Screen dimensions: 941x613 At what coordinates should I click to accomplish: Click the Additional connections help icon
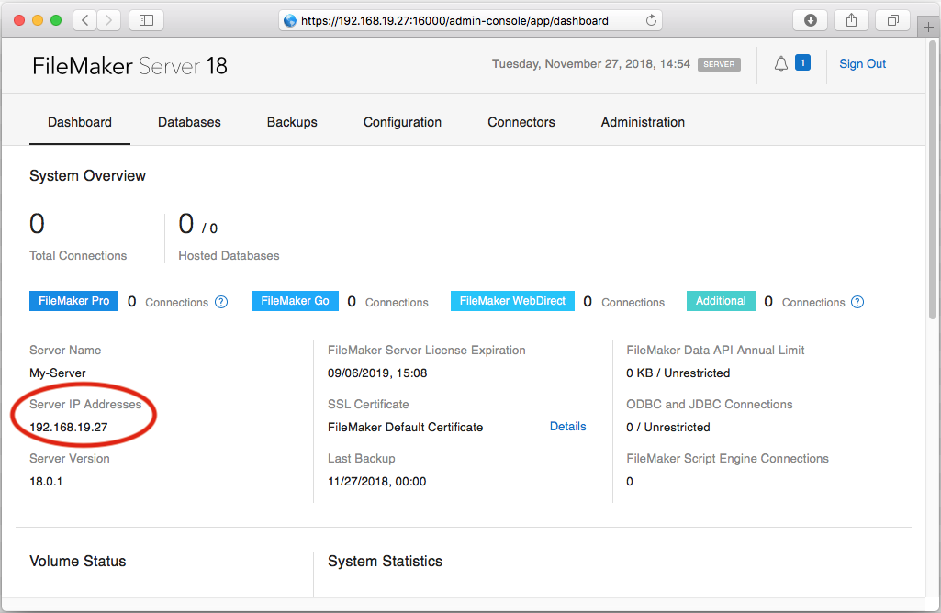857,301
